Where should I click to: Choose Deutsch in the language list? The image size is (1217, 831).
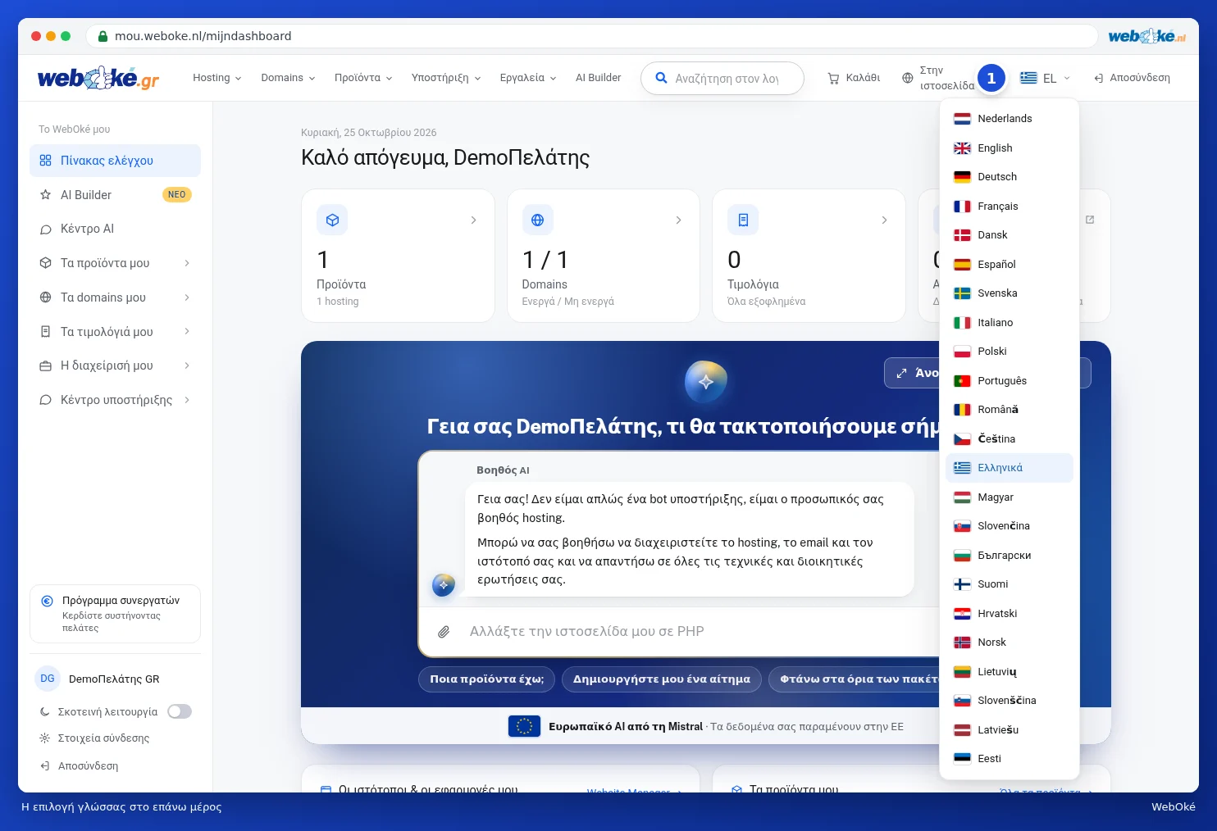pos(1009,177)
